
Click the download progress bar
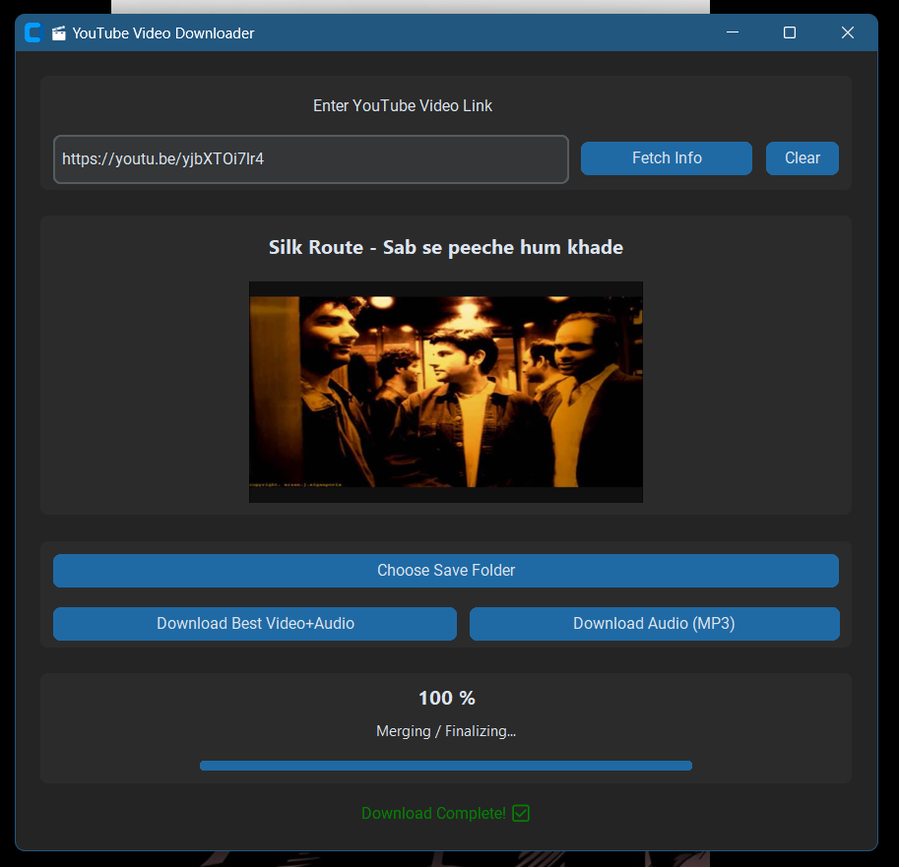coord(445,766)
